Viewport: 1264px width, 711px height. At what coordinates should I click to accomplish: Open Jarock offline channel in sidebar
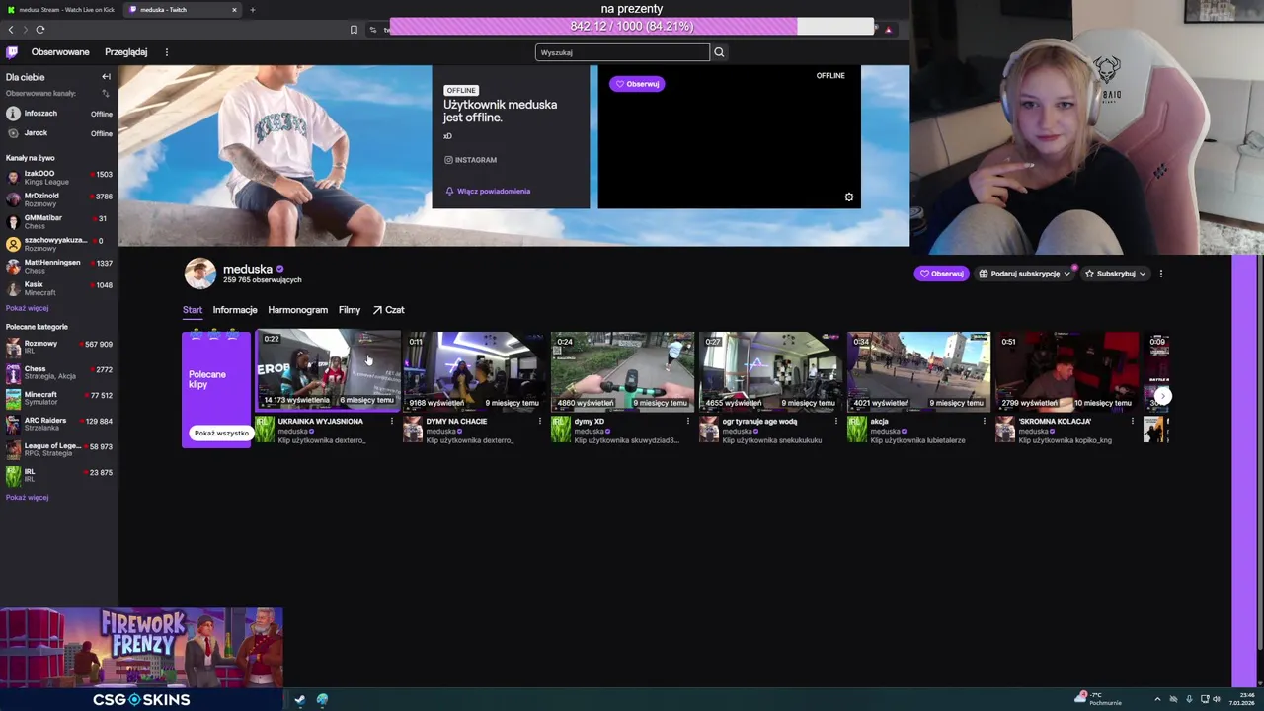(x=59, y=133)
